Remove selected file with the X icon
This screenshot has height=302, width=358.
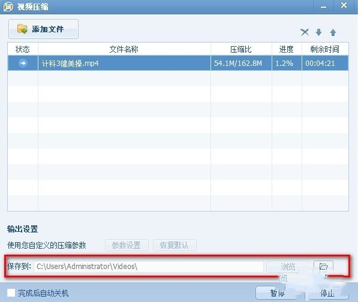(305, 32)
